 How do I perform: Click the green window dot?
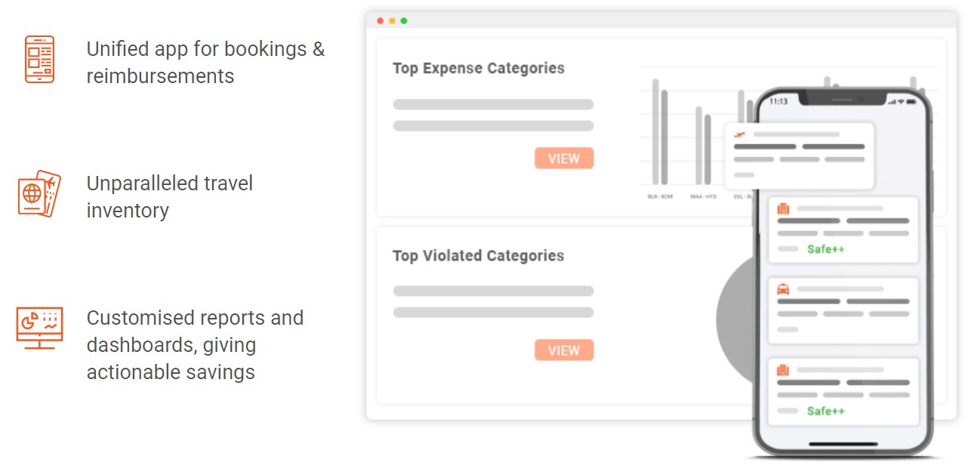(404, 20)
